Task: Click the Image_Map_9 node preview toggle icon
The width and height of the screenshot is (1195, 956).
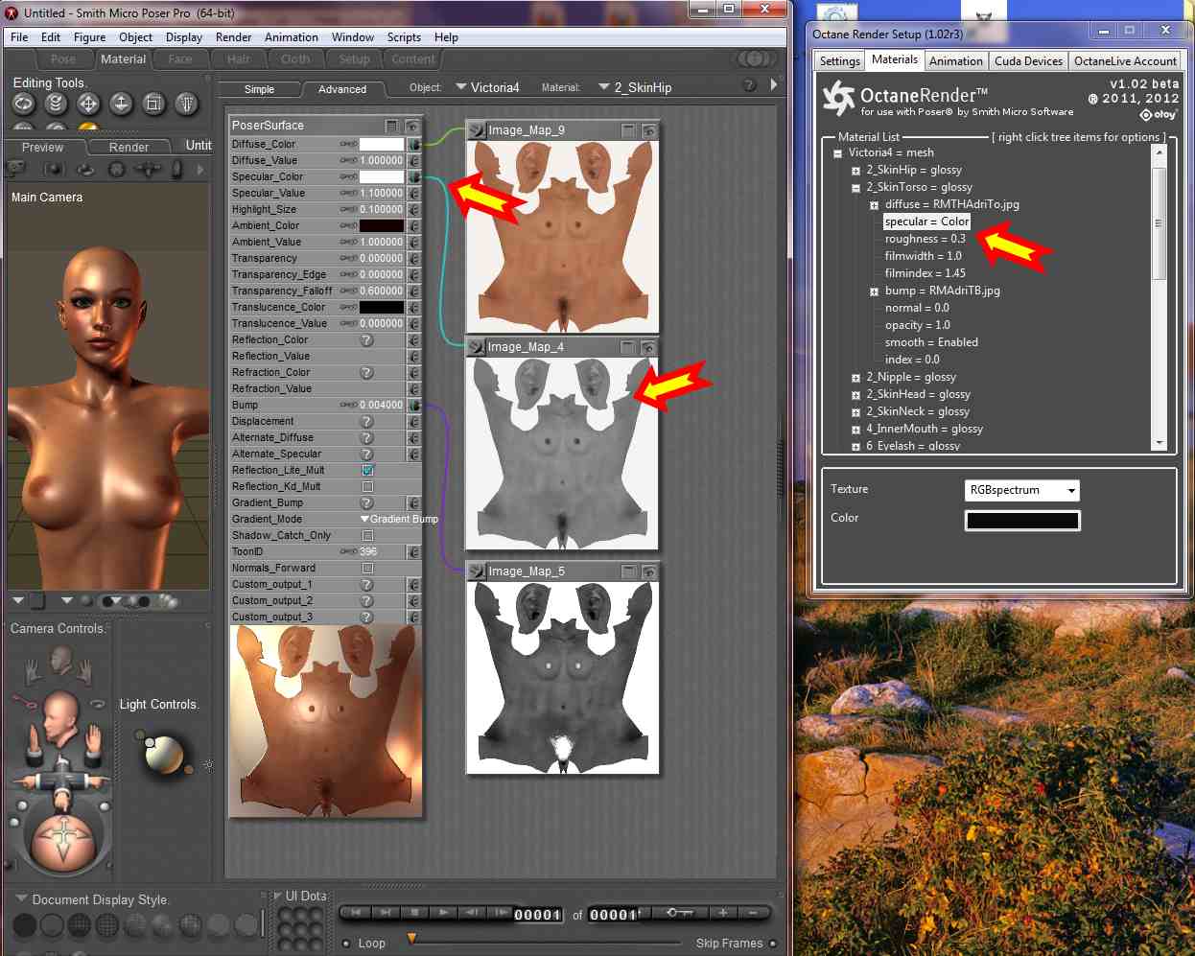Action: (649, 130)
